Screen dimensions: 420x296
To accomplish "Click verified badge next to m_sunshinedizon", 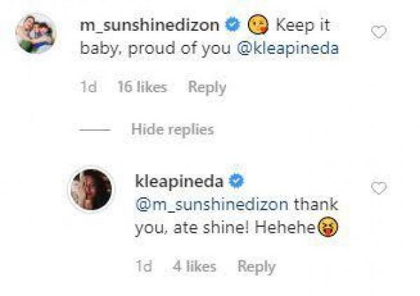I will [x=233, y=26].
